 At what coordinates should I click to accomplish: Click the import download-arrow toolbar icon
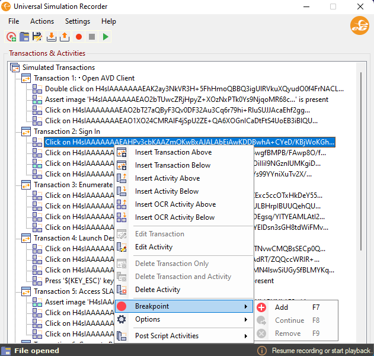pyautogui.click(x=52, y=37)
